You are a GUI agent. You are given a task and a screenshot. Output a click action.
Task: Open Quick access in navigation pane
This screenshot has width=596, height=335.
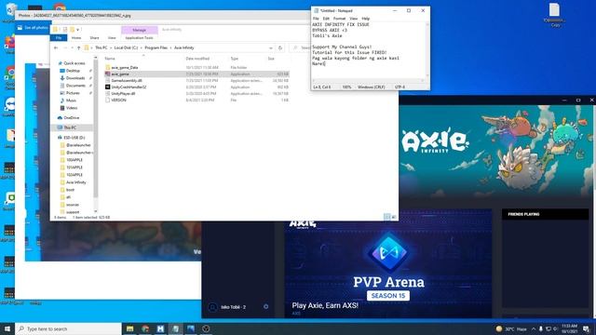74,63
